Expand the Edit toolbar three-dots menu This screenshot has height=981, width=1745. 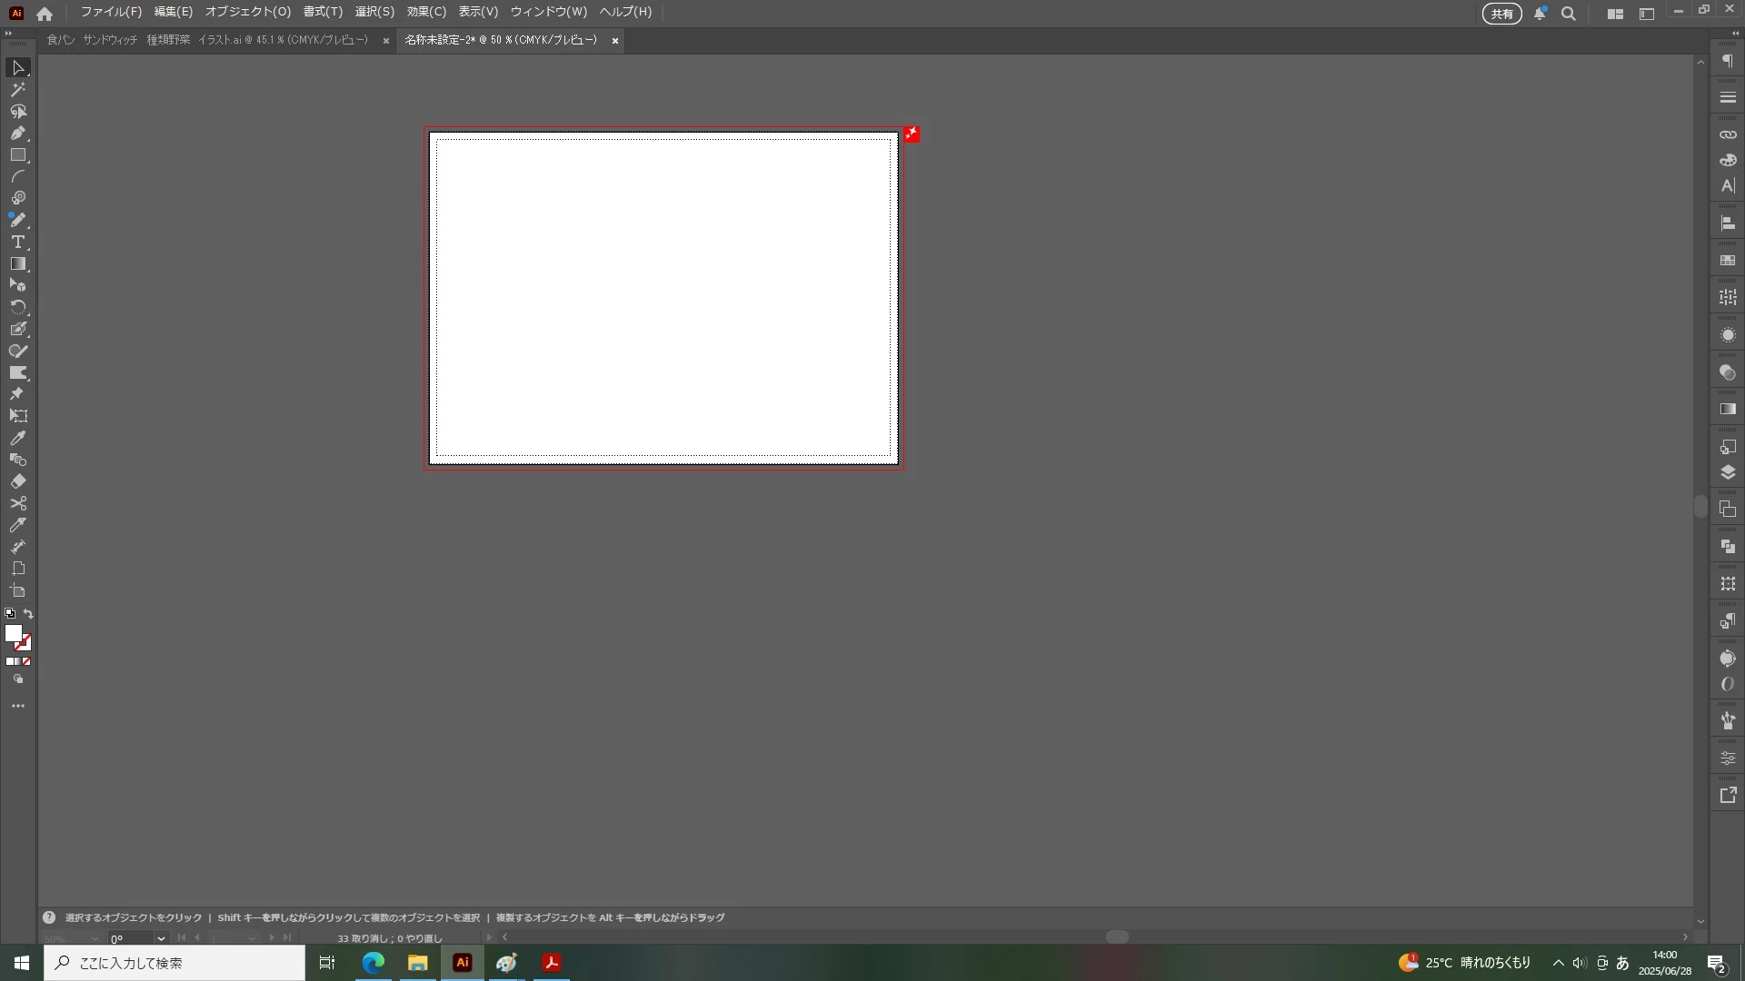[x=17, y=706]
